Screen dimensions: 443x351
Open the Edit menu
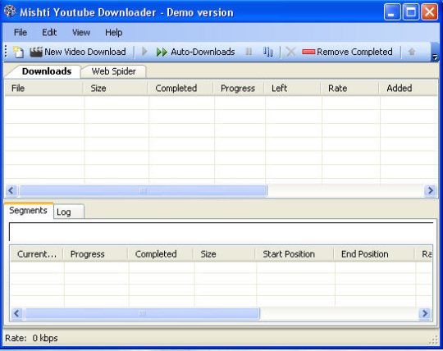pos(49,33)
